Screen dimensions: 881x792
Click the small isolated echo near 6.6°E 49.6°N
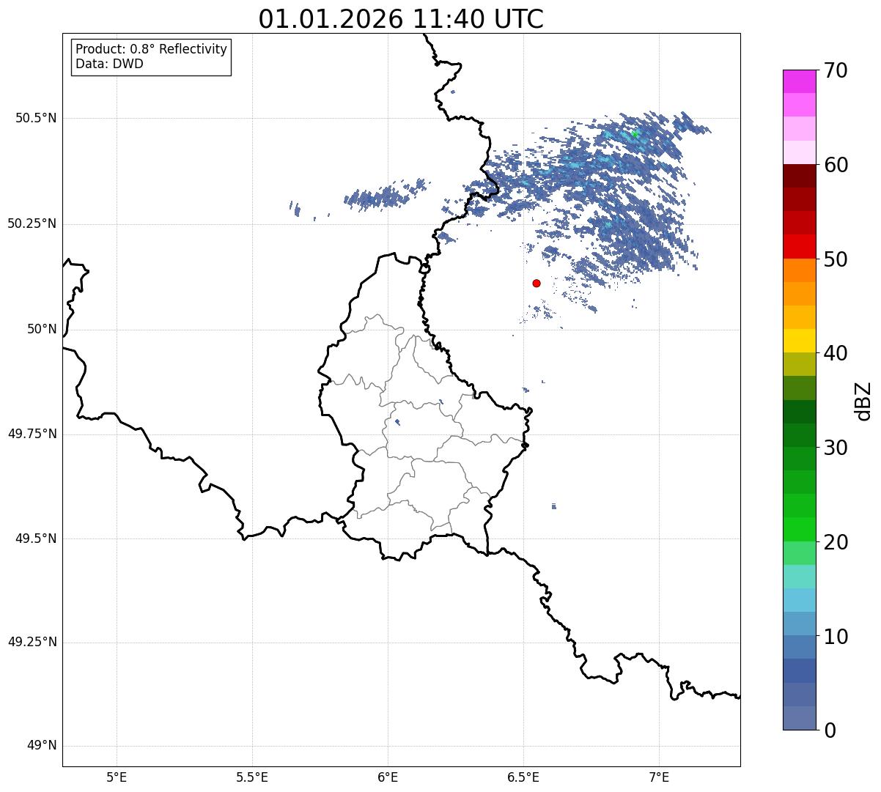click(553, 506)
